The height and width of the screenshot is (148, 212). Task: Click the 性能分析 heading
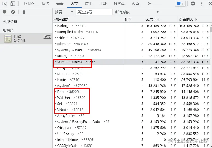(x=10, y=22)
